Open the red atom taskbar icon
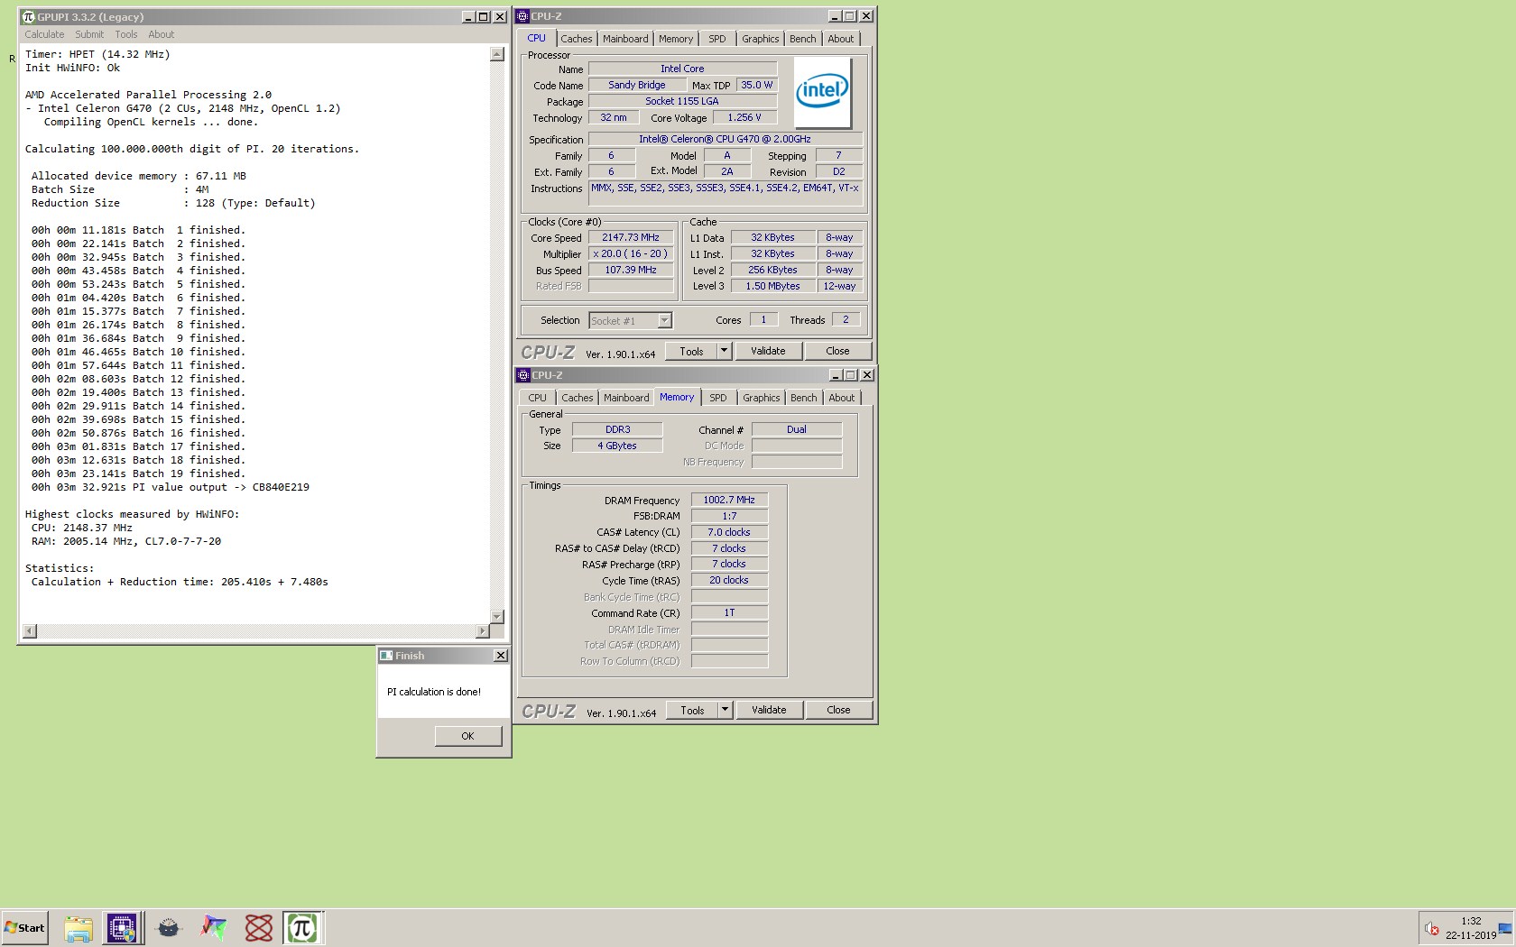Image resolution: width=1516 pixels, height=947 pixels. pyautogui.click(x=259, y=928)
